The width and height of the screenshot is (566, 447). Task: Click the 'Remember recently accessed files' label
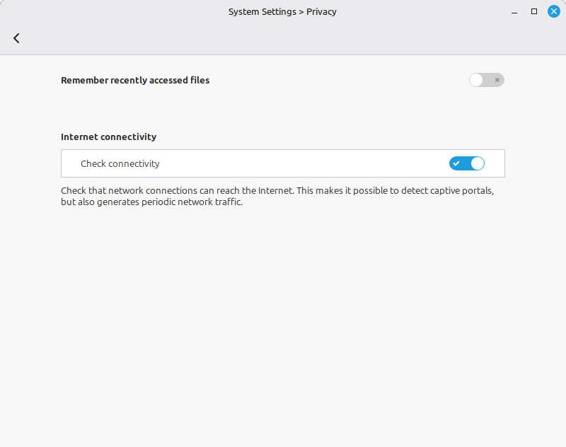pyautogui.click(x=135, y=80)
